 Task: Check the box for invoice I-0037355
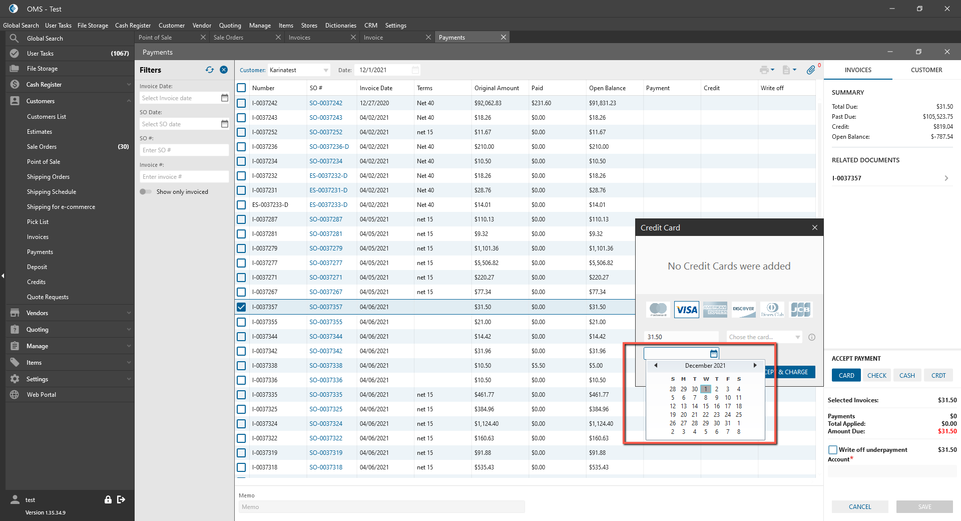coord(241,322)
